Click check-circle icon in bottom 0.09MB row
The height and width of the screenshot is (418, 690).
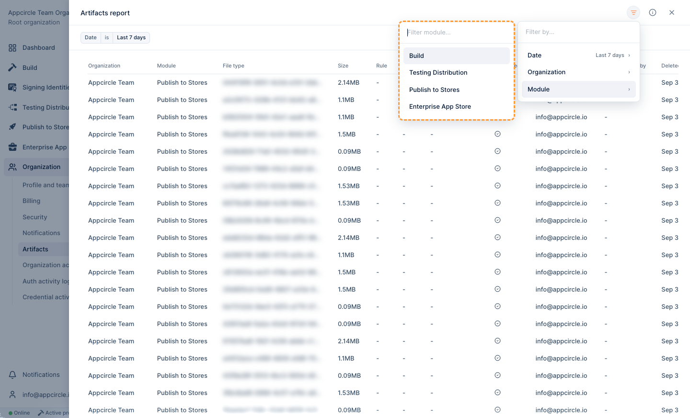497,410
